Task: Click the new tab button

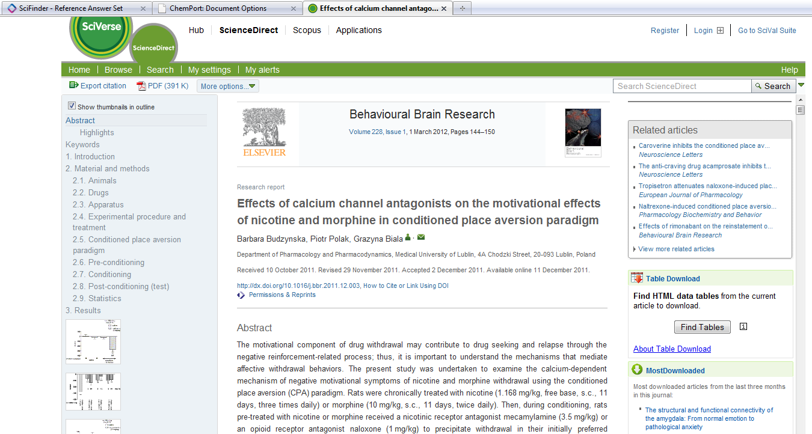Action: 462,8
